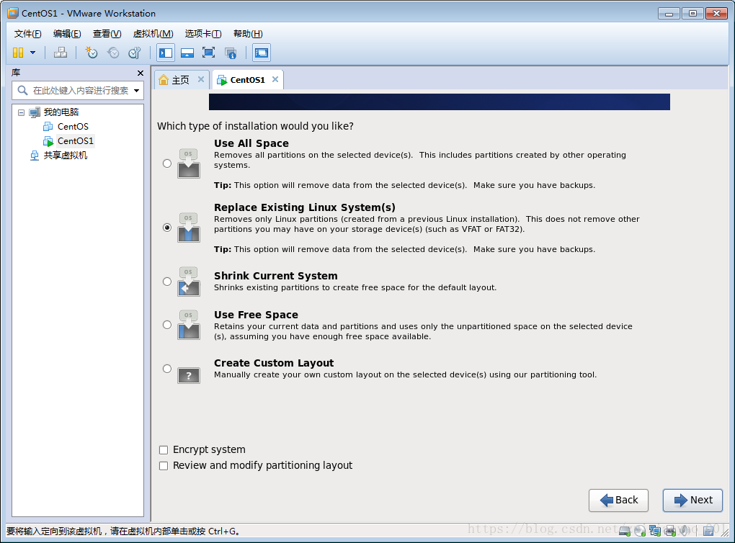Send Ctrl+Alt+Del using the keyboard keys icon
Viewport: 735px width, 543px height.
[x=60, y=53]
